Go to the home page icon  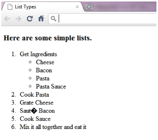pyautogui.click(x=41, y=19)
